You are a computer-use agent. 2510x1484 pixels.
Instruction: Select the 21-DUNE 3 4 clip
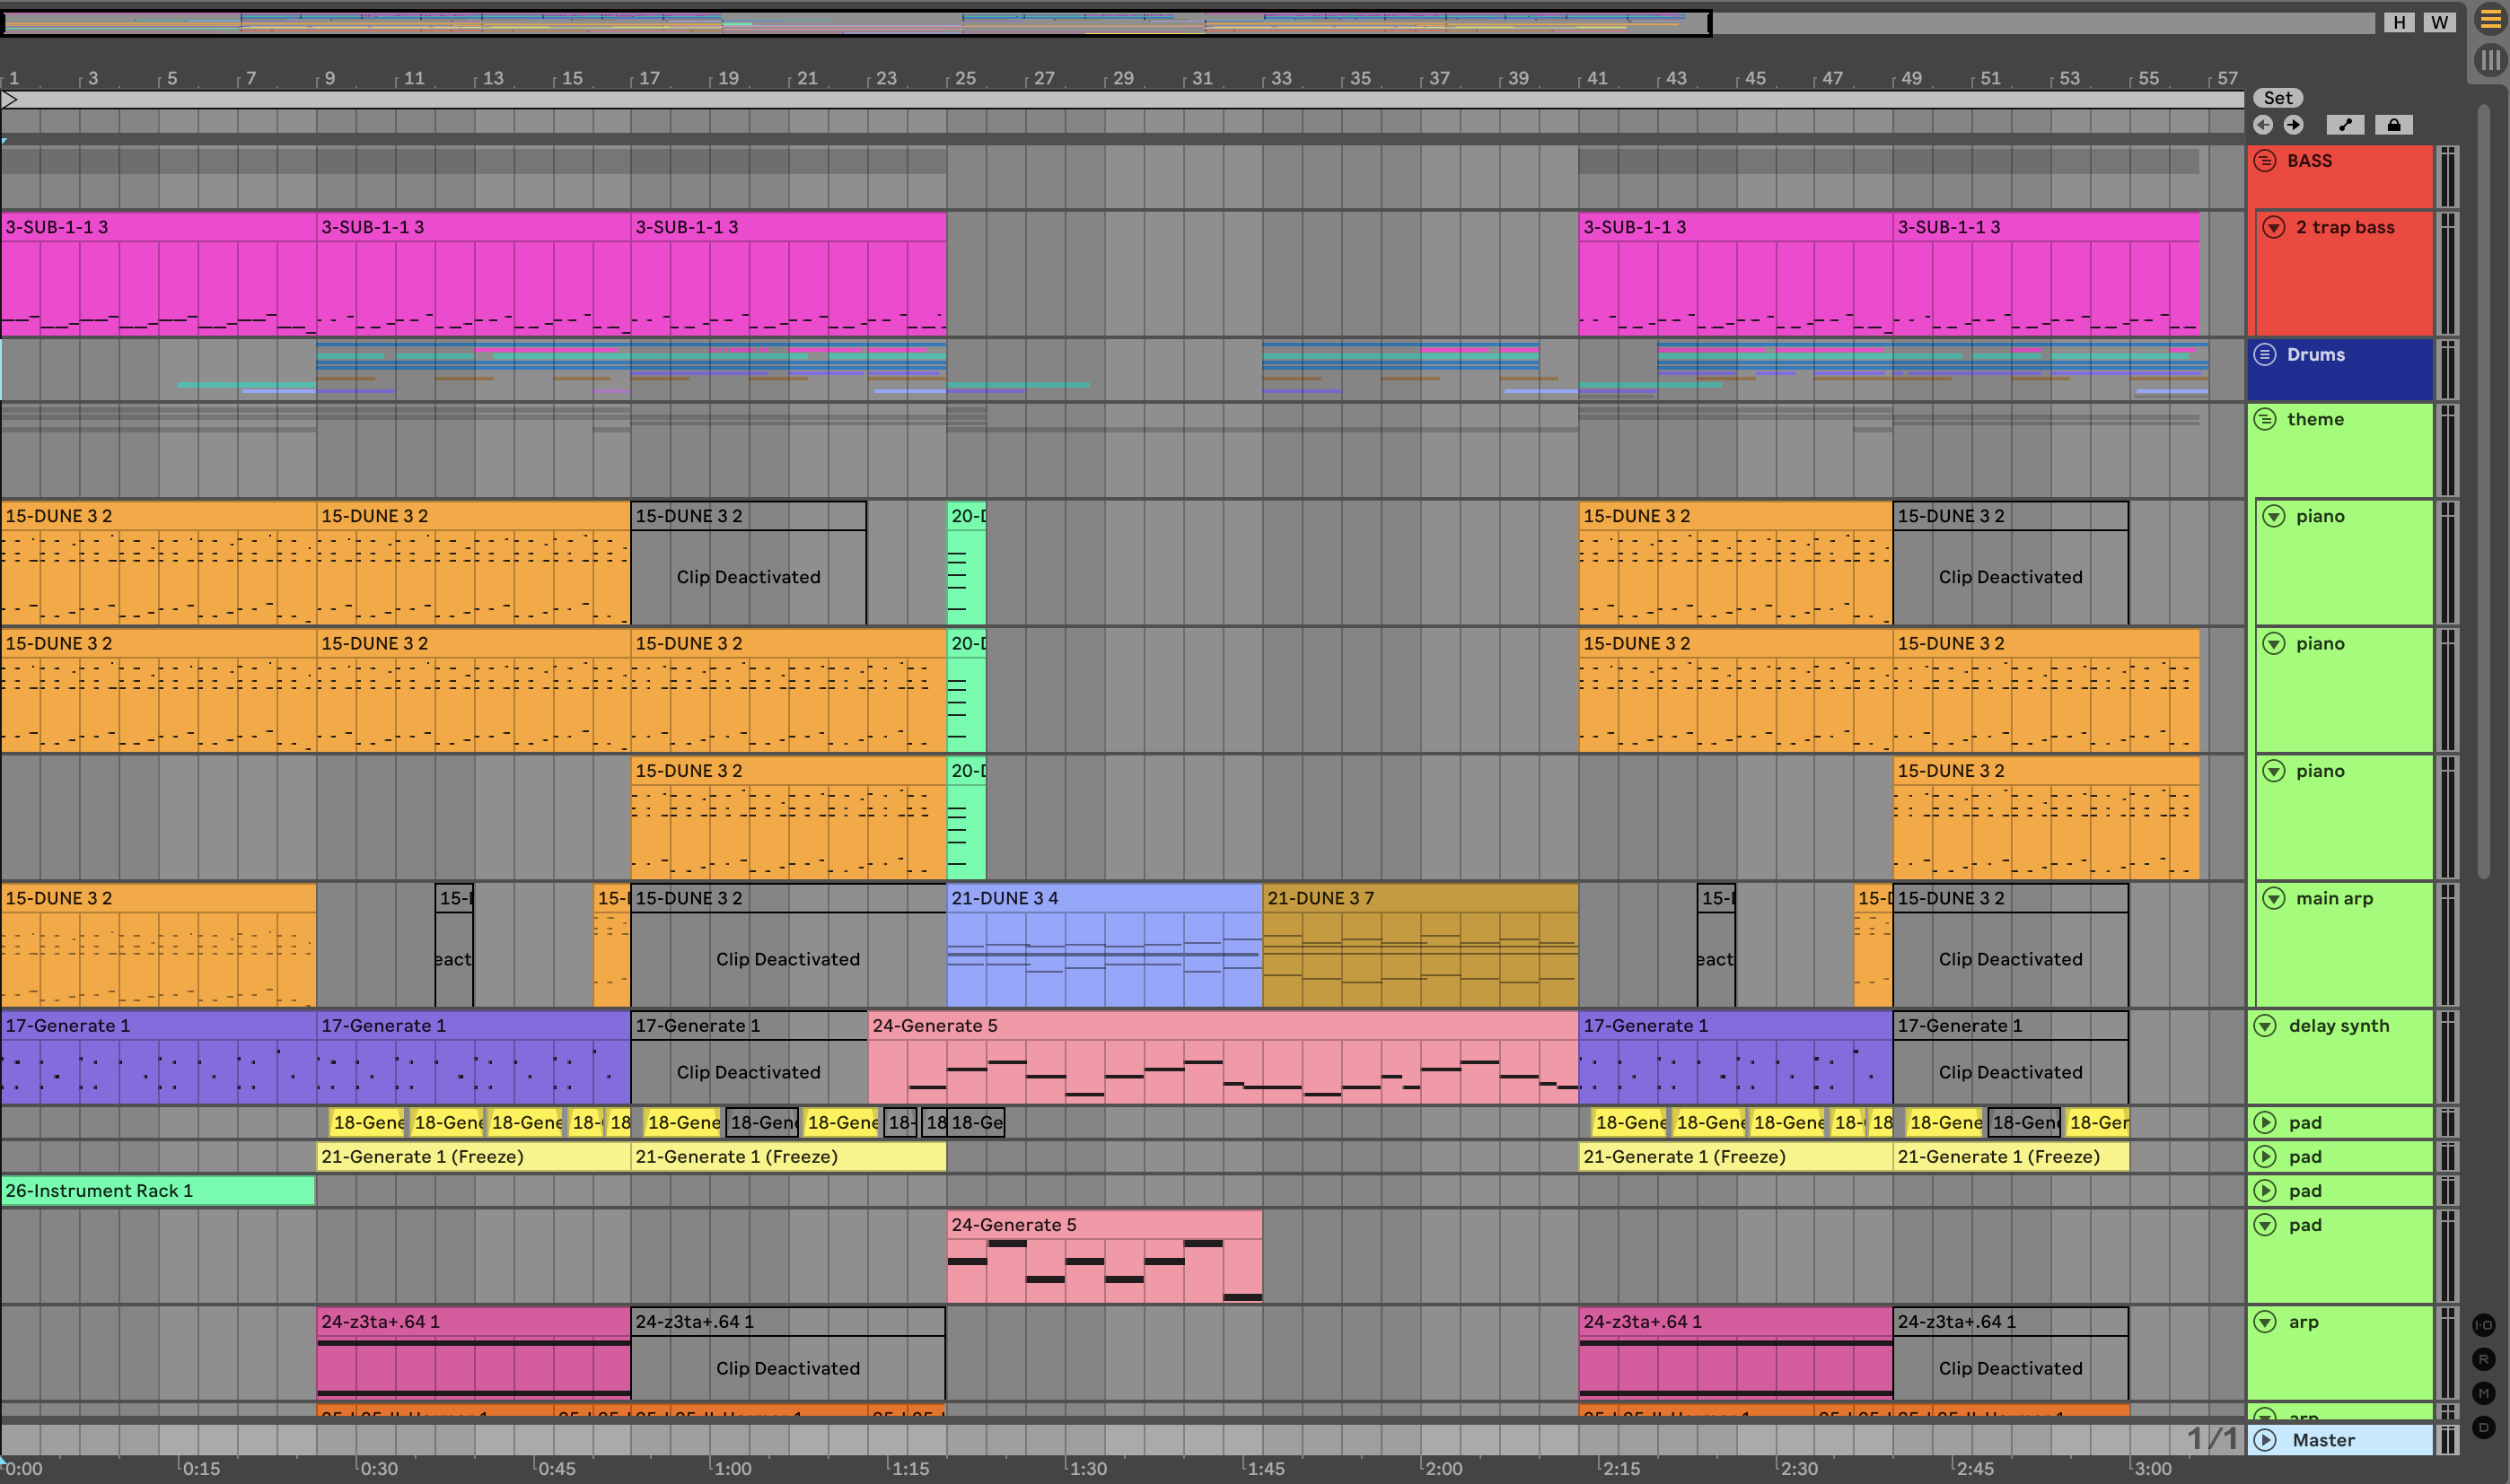click(1101, 898)
